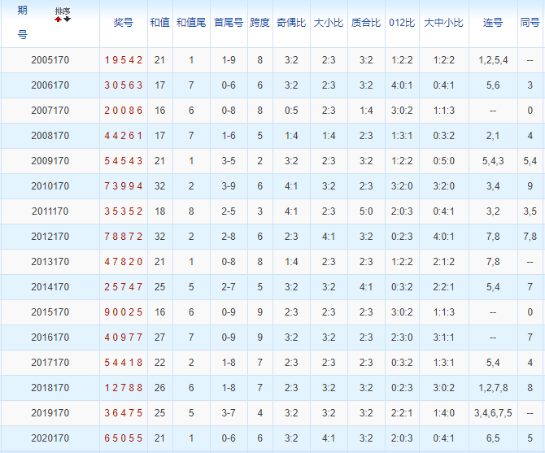Sort ascending with the red up arrow

[58, 19]
